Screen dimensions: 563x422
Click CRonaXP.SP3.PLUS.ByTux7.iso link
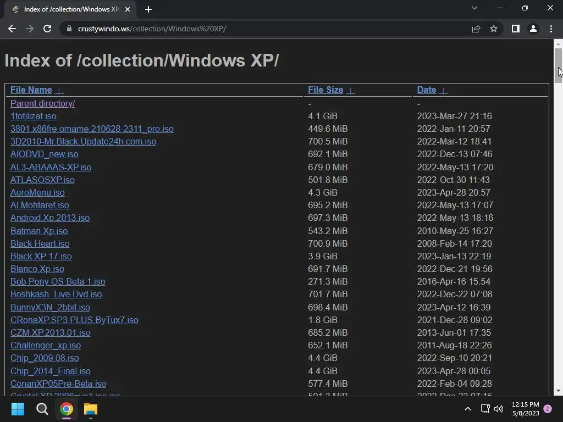coord(74,320)
